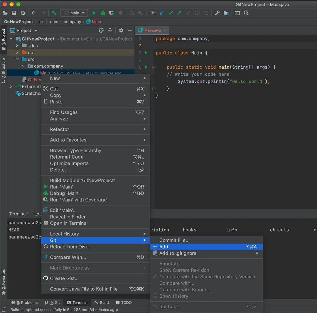Screen dimensions: 317x313
Task: Choose Cut from the context menu
Action: click(x=95, y=89)
